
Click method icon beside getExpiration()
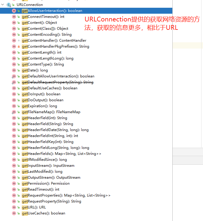[14, 106]
